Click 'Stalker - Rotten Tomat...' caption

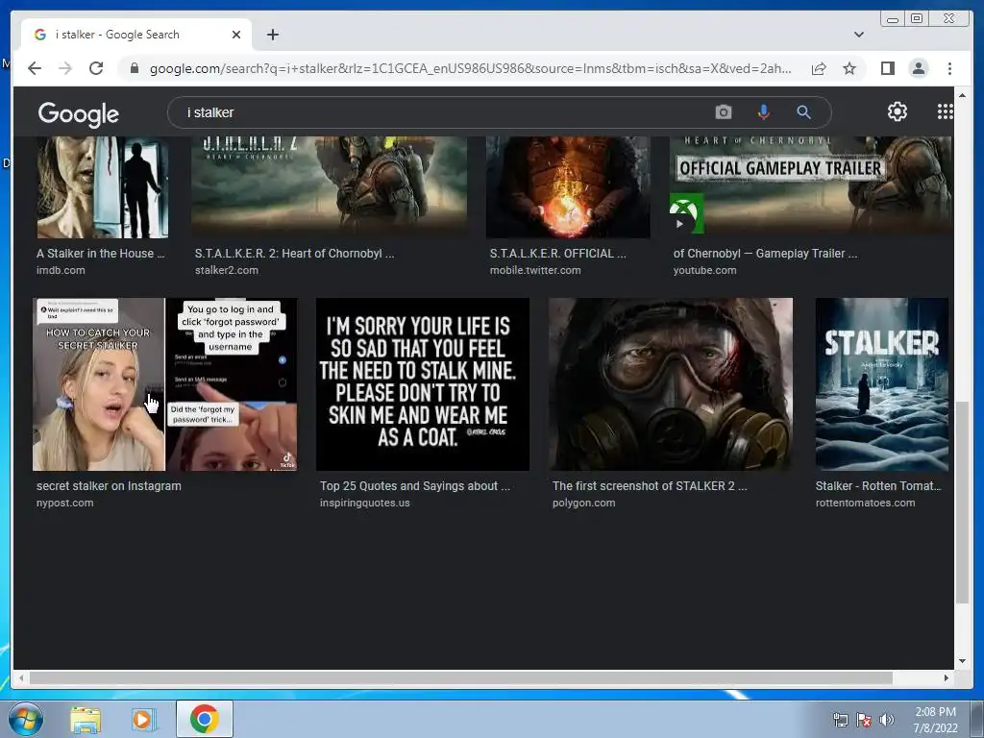pos(878,485)
